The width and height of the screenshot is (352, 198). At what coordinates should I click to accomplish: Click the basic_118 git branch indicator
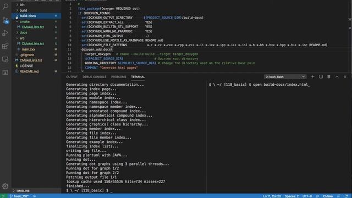pyautogui.click(x=19, y=196)
